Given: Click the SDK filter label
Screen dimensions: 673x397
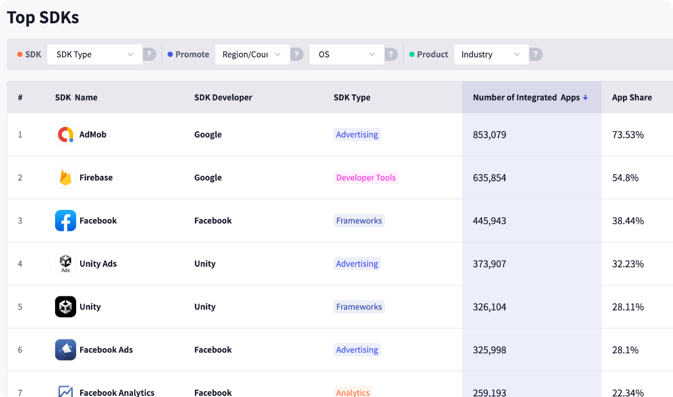Looking at the screenshot, I should point(33,54).
